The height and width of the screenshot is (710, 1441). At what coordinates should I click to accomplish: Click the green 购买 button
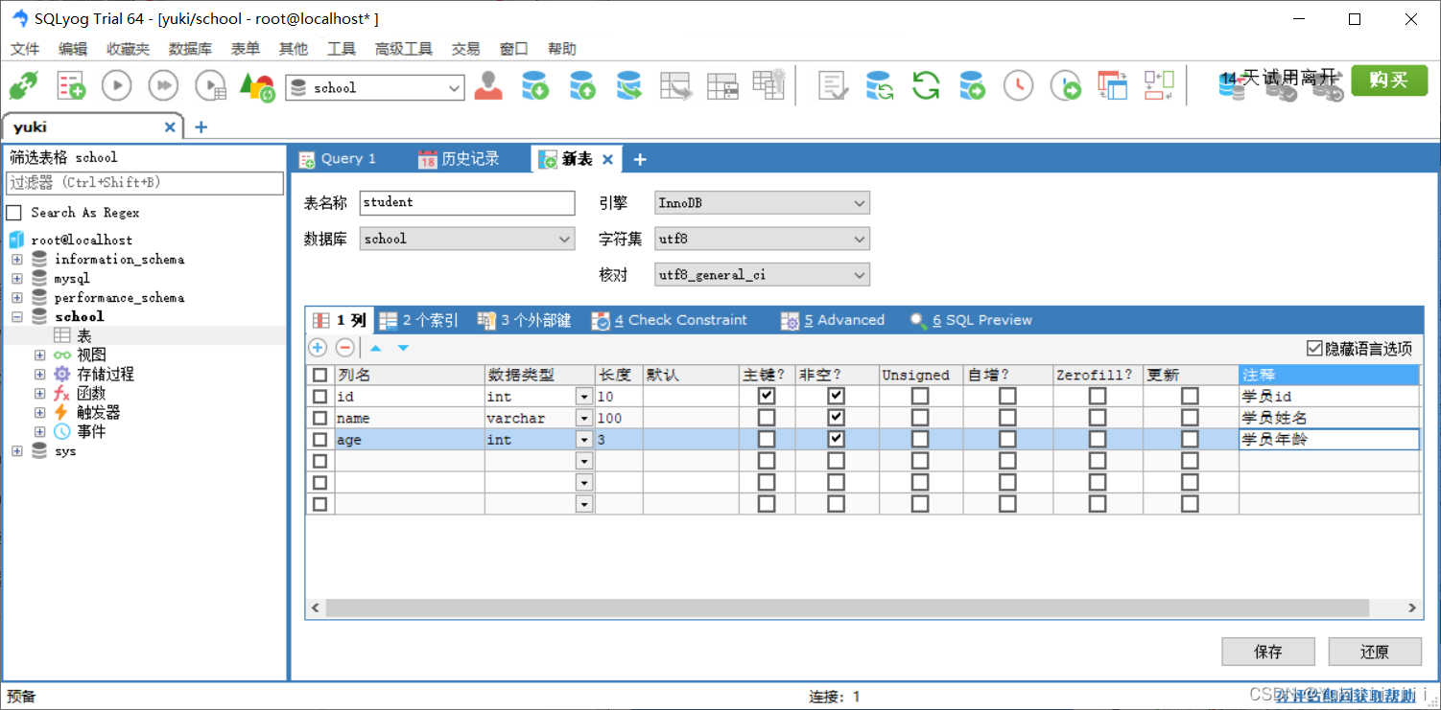[1389, 80]
